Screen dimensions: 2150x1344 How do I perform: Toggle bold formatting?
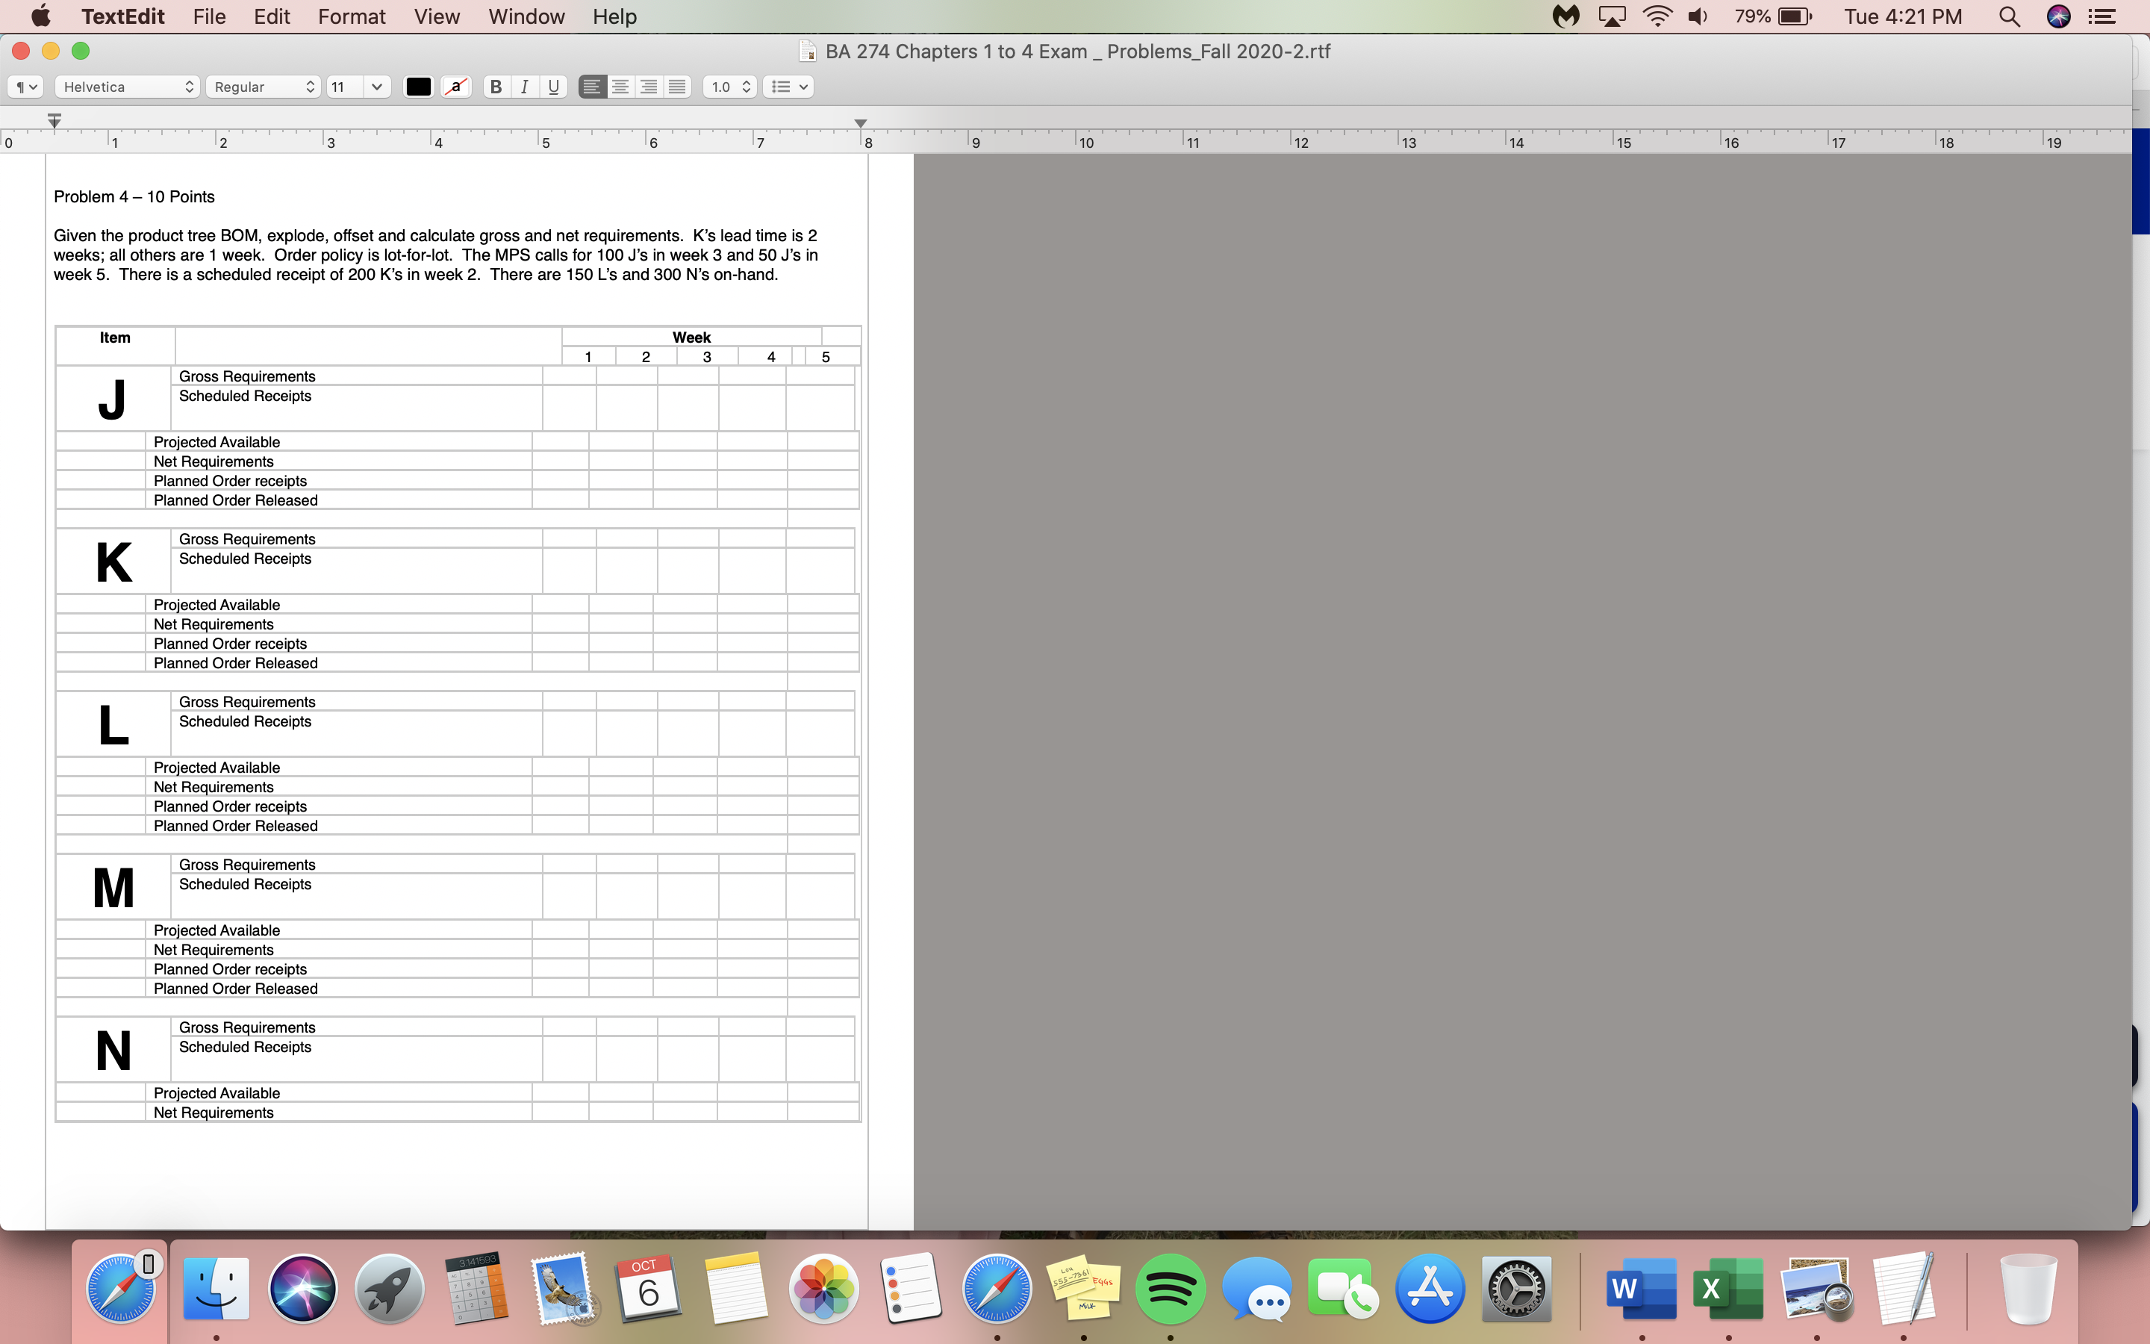coord(496,86)
